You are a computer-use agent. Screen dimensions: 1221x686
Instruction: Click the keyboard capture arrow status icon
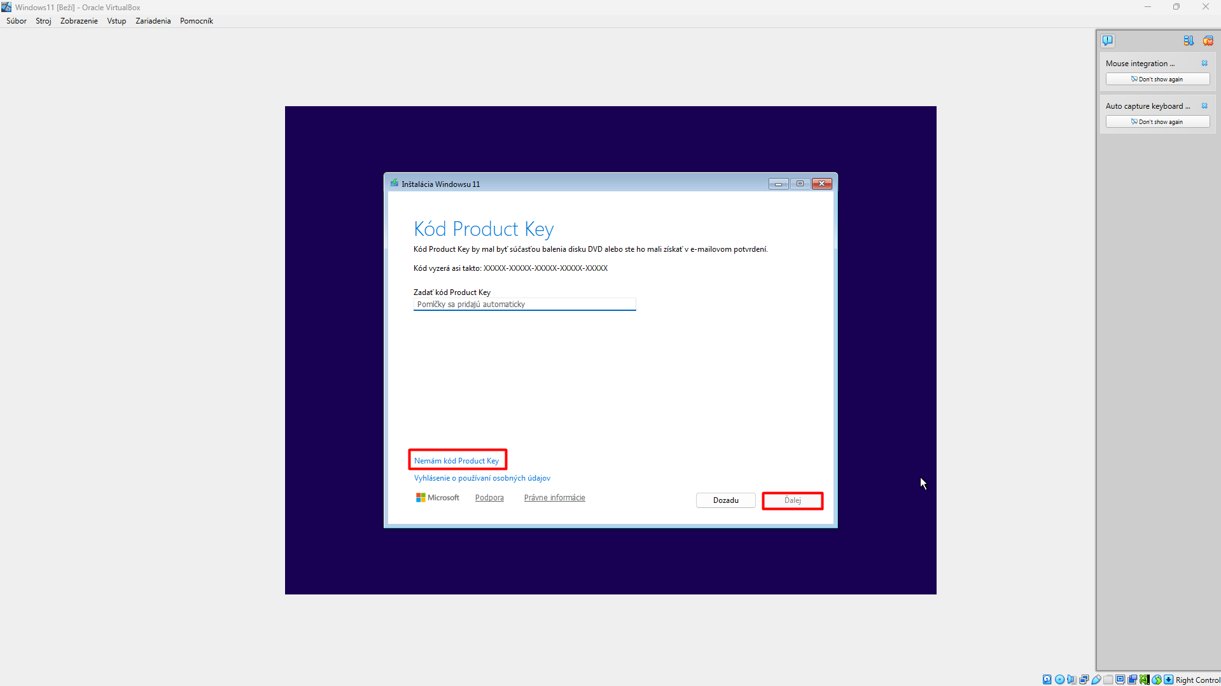(1169, 680)
